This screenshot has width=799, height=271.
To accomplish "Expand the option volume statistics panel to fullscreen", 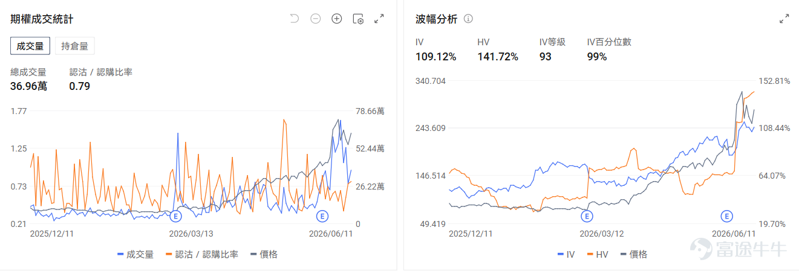I will click(x=379, y=19).
